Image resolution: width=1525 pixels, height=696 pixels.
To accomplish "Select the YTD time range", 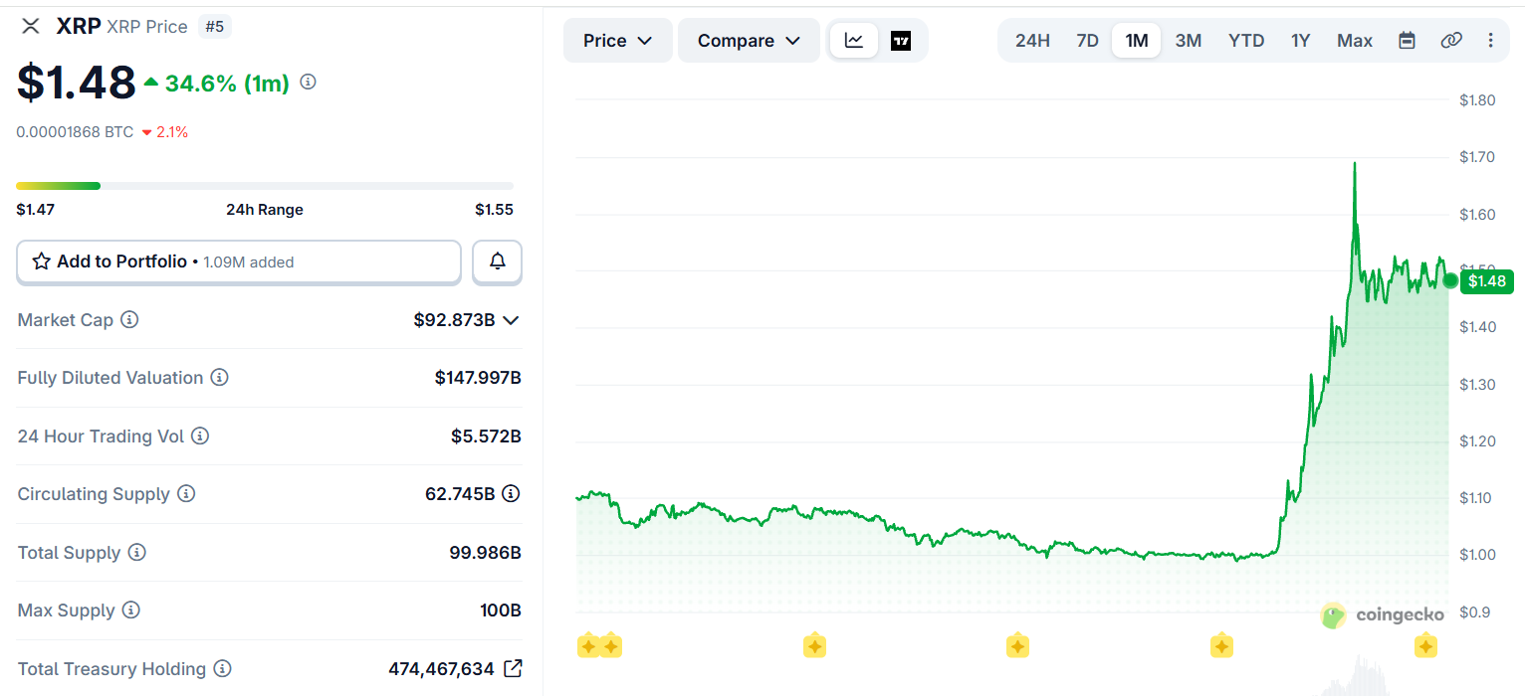I will (x=1246, y=41).
